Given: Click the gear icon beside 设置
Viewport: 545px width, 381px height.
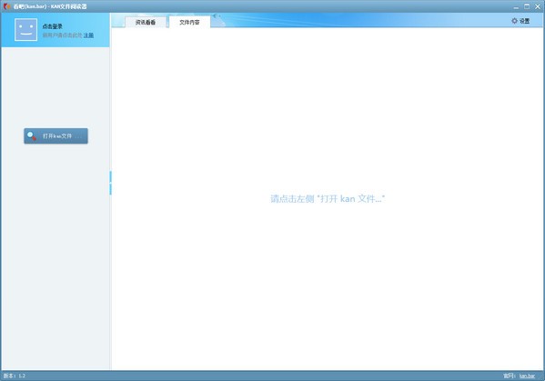Looking at the screenshot, I should pyautogui.click(x=514, y=21).
